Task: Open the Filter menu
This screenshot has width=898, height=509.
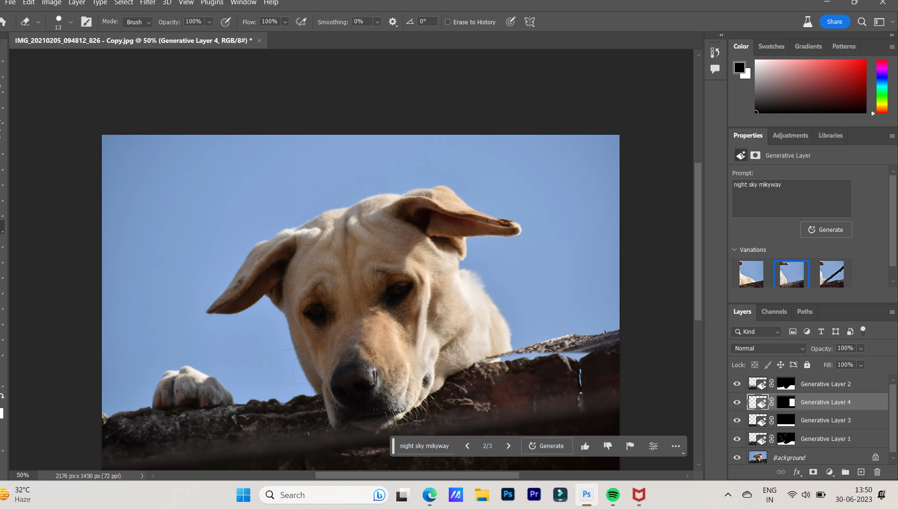Action: (148, 3)
